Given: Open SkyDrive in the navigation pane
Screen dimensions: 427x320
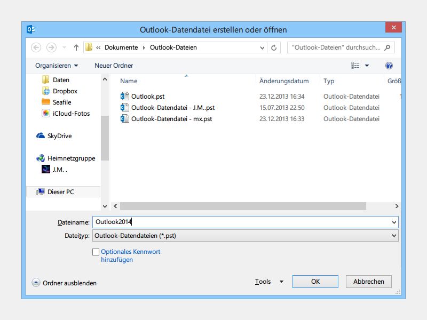Looking at the screenshot, I should click(59, 136).
